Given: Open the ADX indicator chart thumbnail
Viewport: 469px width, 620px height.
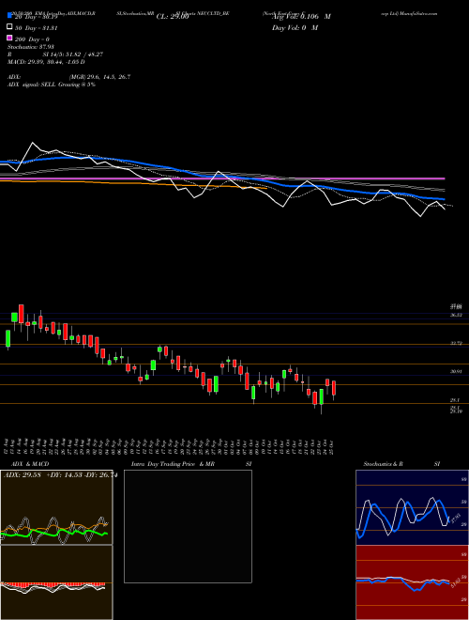Looking at the screenshot, I should (56, 507).
